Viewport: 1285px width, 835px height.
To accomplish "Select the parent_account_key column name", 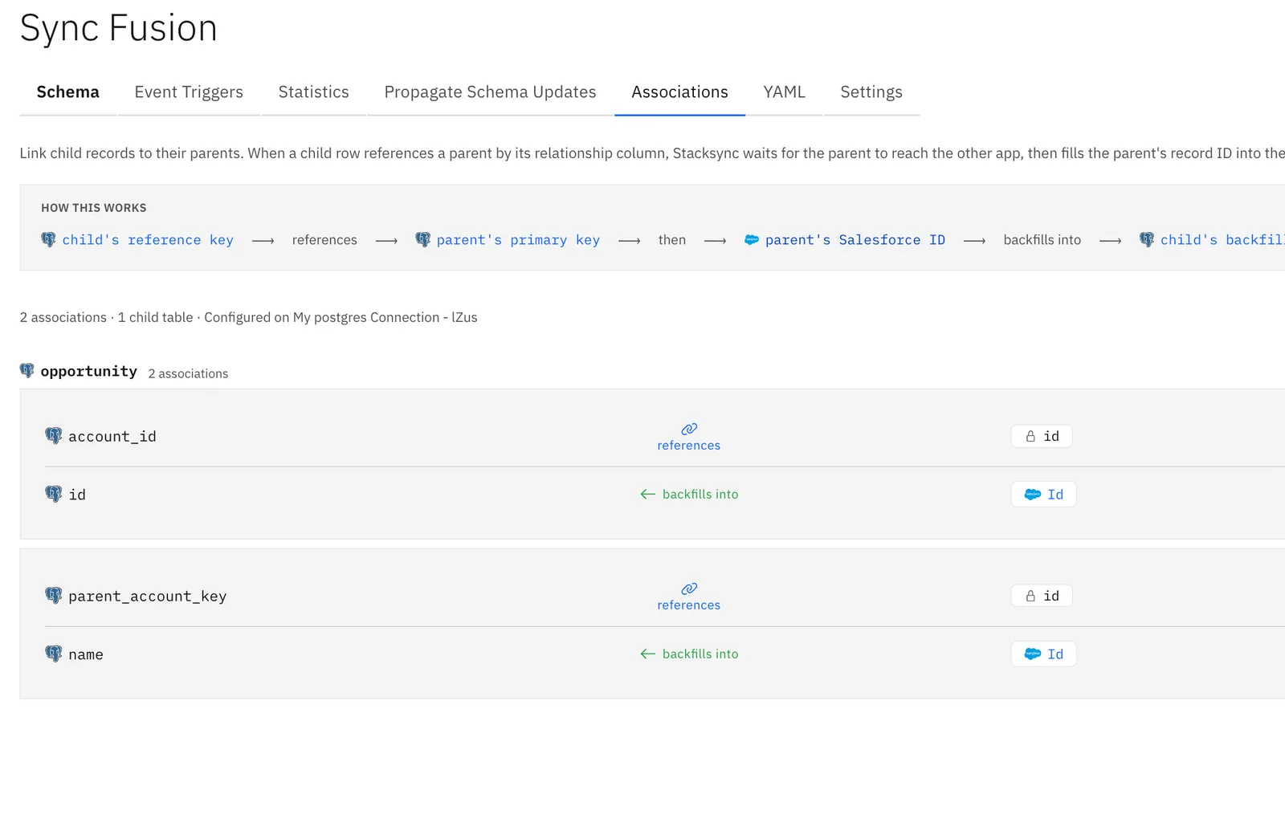I will pyautogui.click(x=148, y=596).
